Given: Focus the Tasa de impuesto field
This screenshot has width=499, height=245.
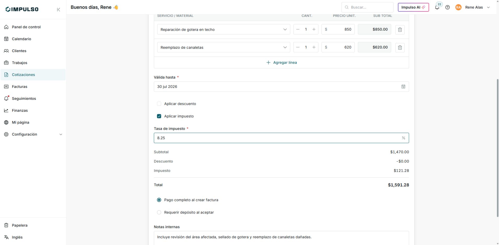Looking at the screenshot, I should (x=281, y=138).
